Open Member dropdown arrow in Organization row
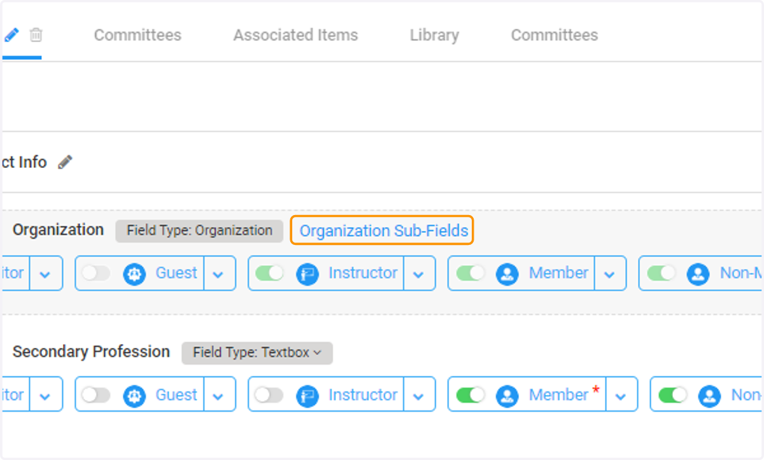Viewport: 764px width, 460px height. 610,274
